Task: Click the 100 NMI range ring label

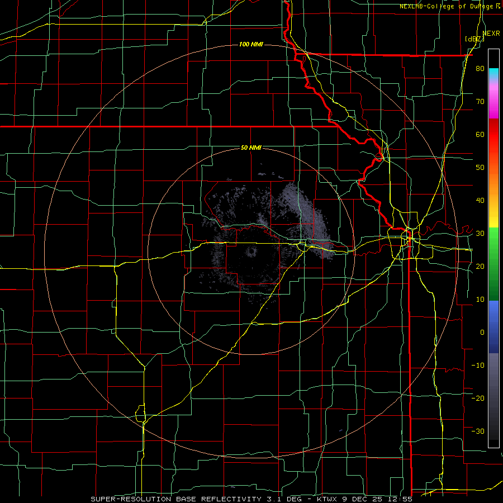Action: pyautogui.click(x=251, y=44)
